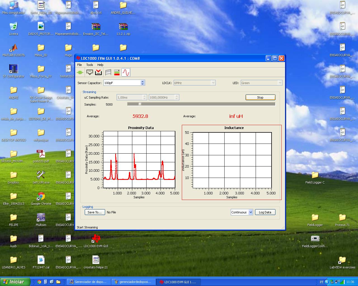This screenshot has height=286, width=358.
Task: Click the grey download-tray toolbar icon
Action: tap(89, 73)
